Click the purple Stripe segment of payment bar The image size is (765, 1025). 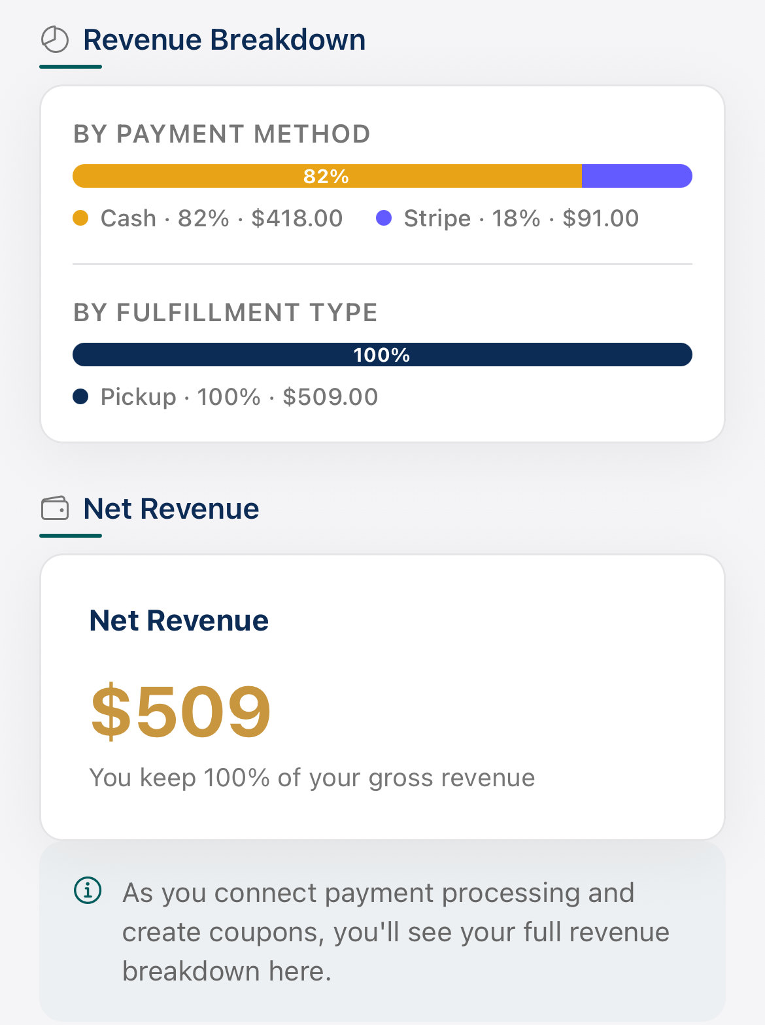pos(636,176)
